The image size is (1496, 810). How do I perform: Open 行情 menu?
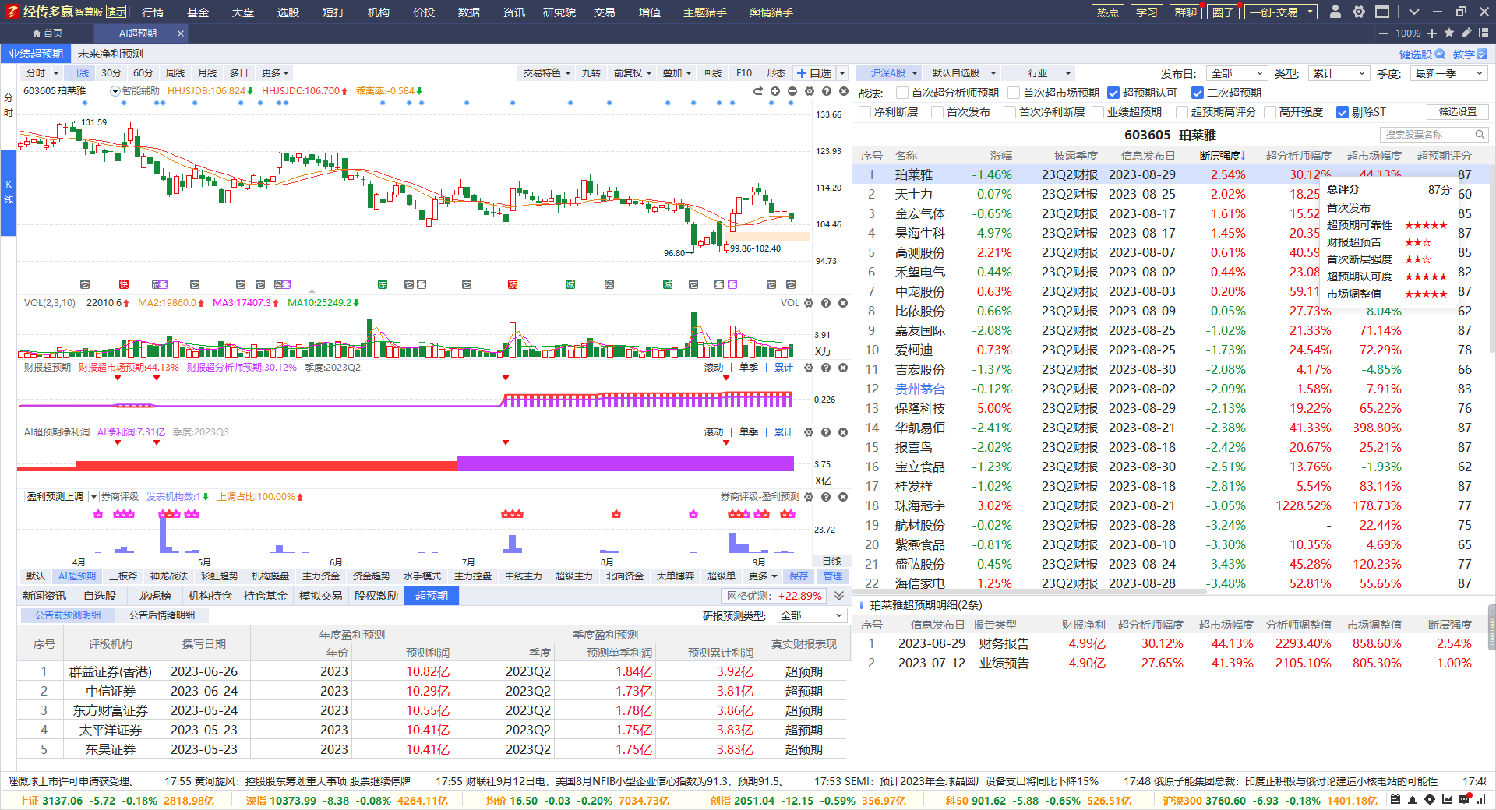pos(153,12)
